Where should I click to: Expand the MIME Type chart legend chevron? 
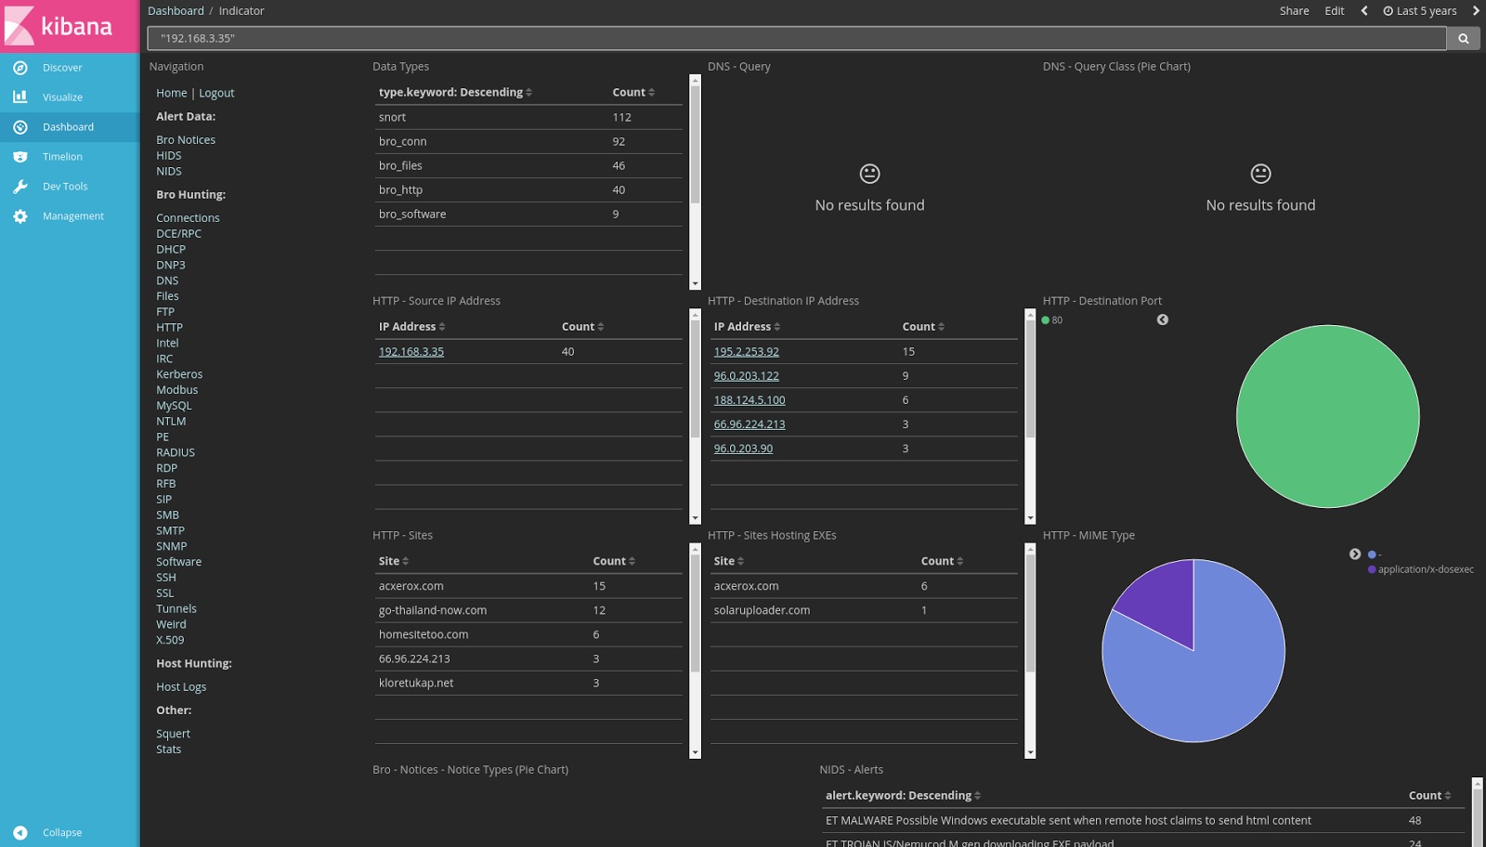point(1355,554)
